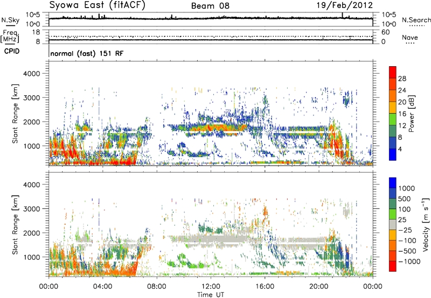
Task: Click the '08:00' time axis tick label
Action: click(157, 287)
